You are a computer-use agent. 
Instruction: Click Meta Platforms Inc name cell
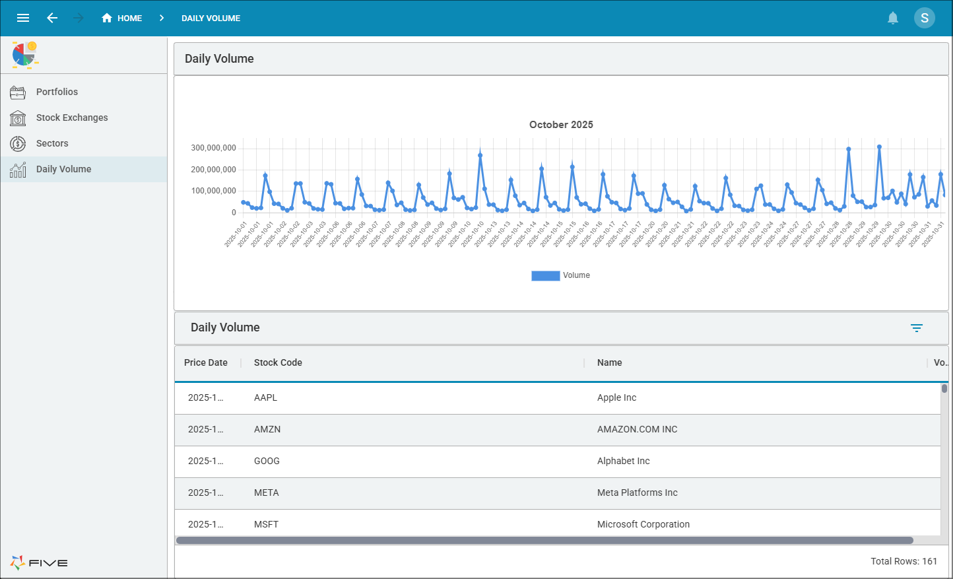[637, 493]
